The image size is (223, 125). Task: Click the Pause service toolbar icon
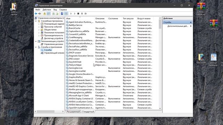(x=82, y=14)
